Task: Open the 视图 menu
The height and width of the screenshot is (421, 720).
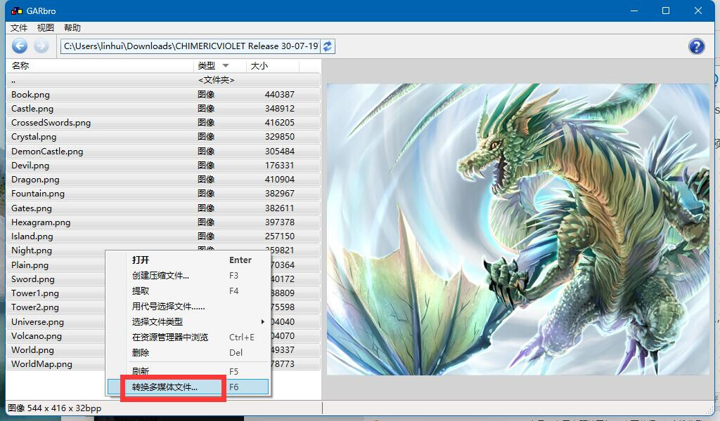Action: (x=46, y=28)
